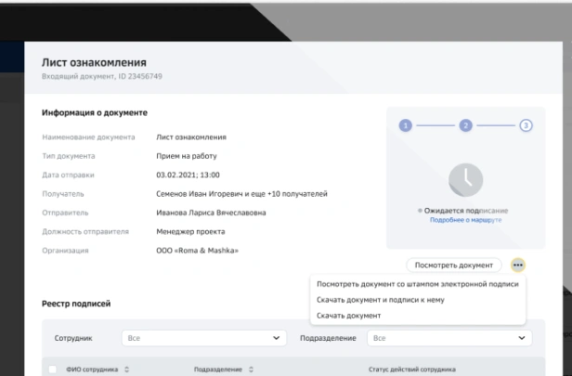
Task: Click the chevron in Подразделение dropdown
Action: click(522, 338)
